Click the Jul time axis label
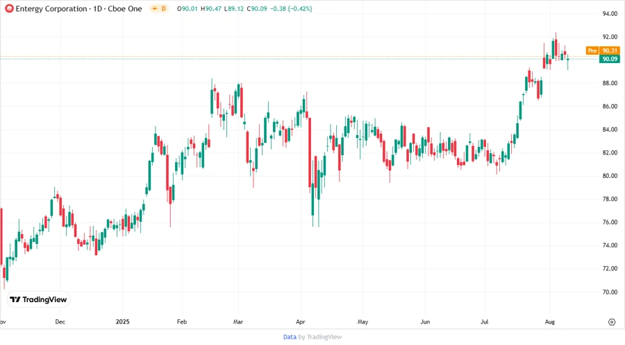625x345 pixels. [x=484, y=321]
